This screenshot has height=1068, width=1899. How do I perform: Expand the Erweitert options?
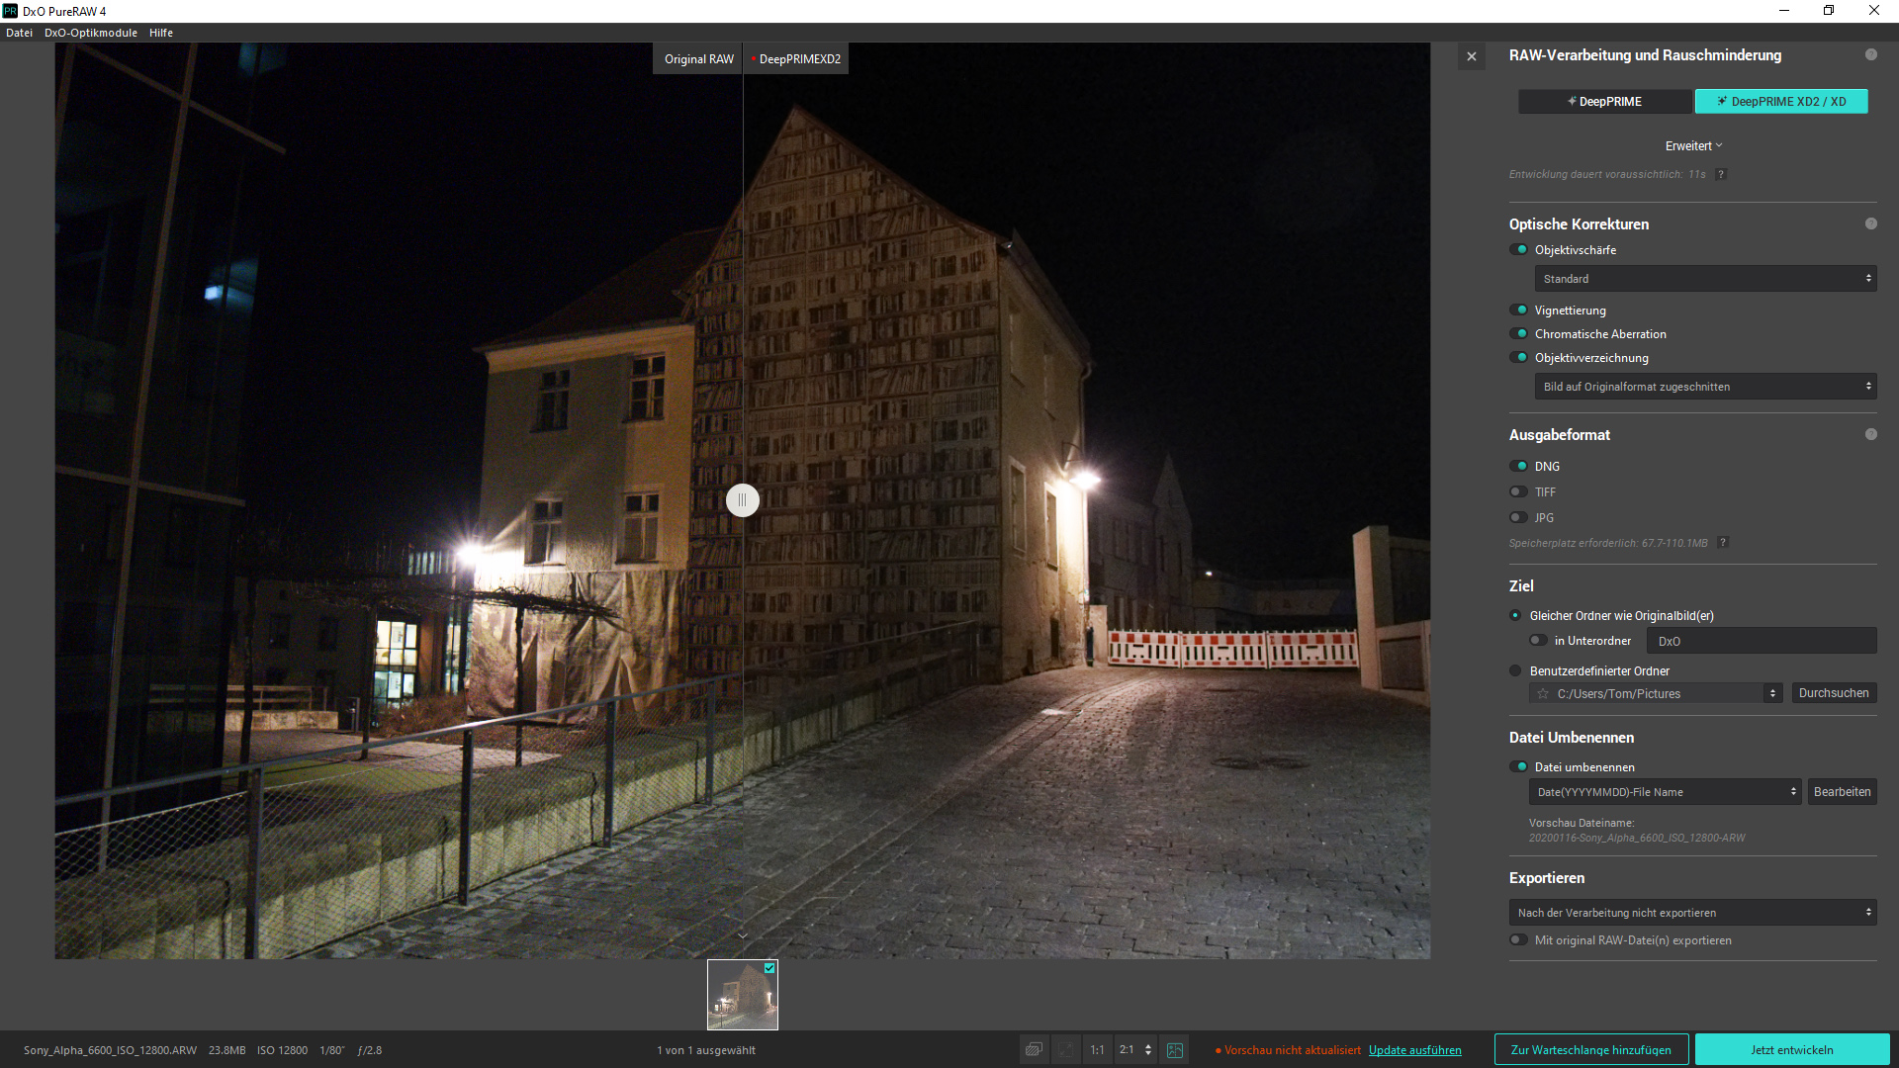1692,146
